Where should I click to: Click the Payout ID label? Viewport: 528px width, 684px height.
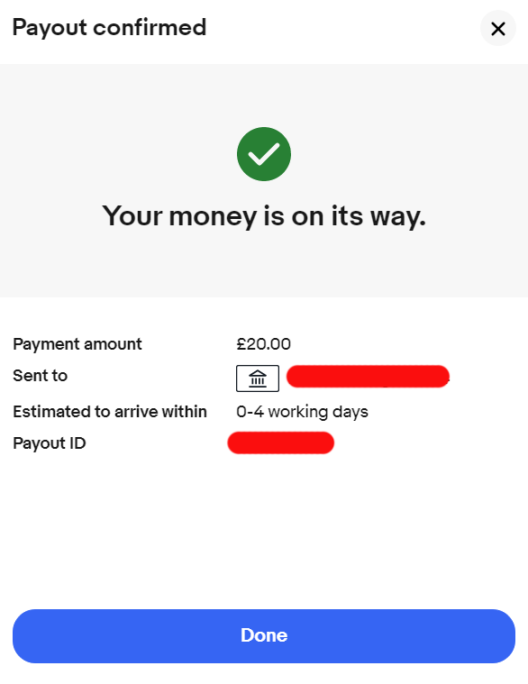[x=50, y=443]
